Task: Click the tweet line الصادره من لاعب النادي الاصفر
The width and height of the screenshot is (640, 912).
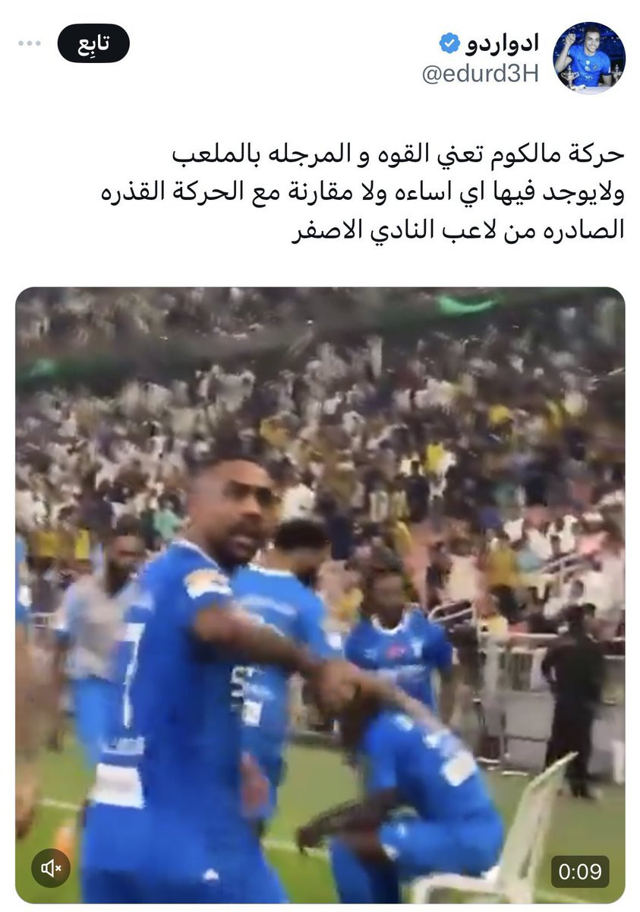Action: (x=459, y=231)
